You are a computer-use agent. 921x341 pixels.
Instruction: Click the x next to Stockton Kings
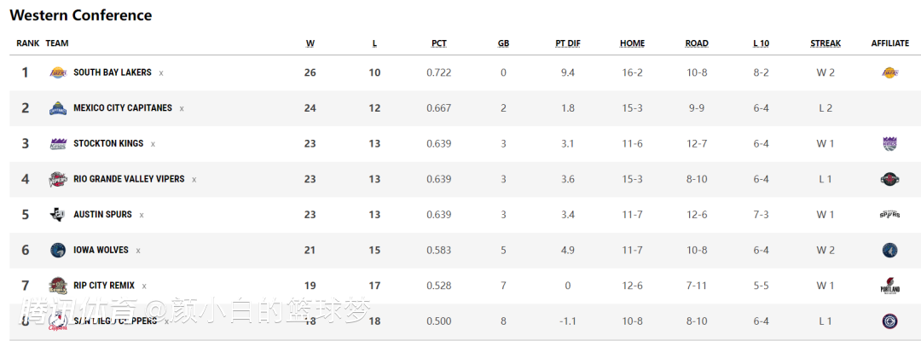coord(153,144)
